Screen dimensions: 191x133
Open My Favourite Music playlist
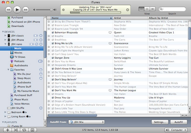pos(28,91)
